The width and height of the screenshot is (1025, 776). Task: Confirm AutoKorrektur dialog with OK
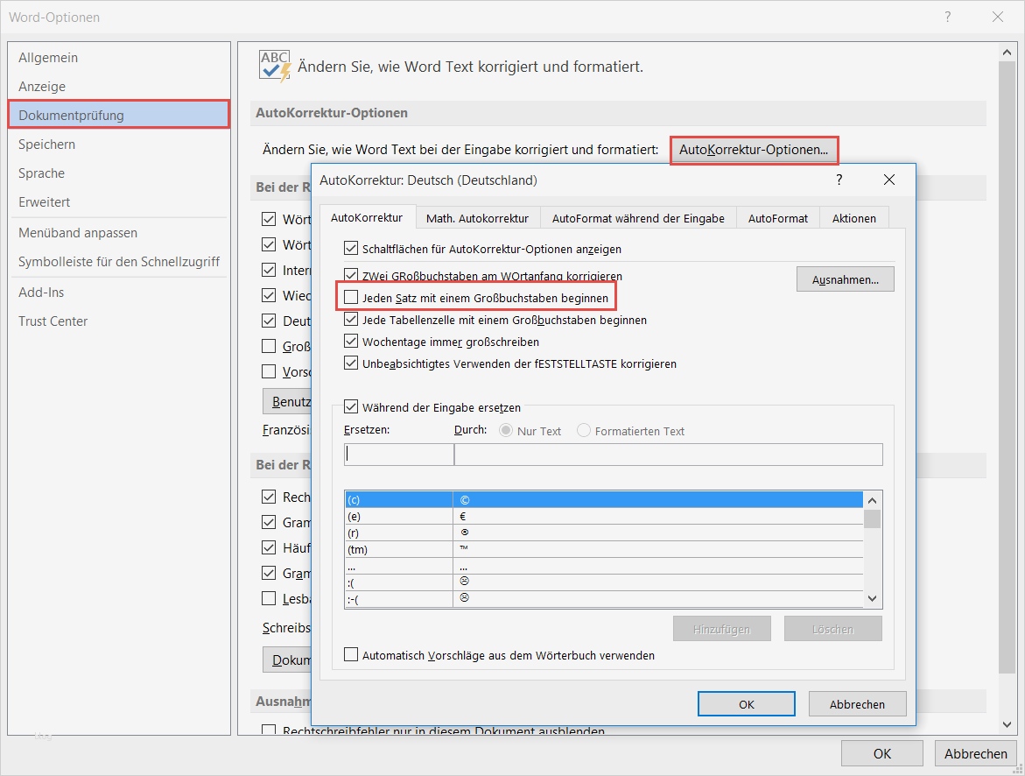coord(747,704)
